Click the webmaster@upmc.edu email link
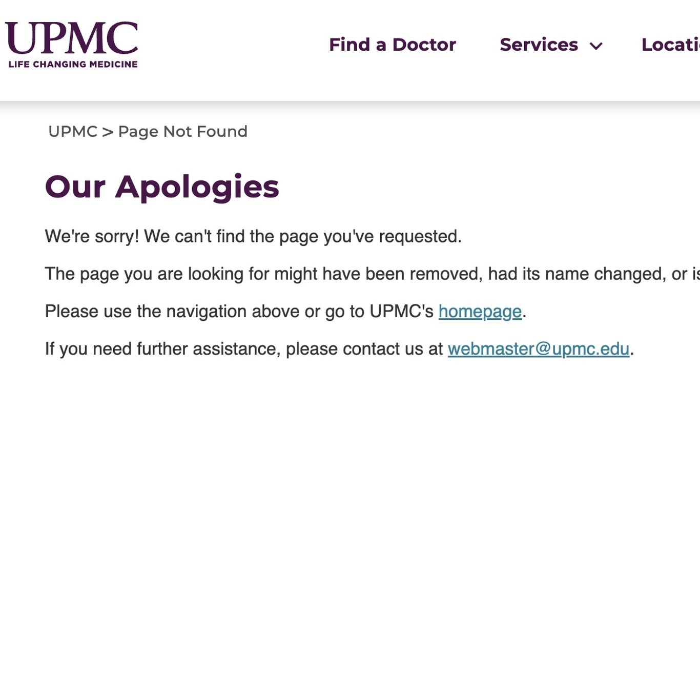This screenshot has height=700, width=700. point(538,349)
